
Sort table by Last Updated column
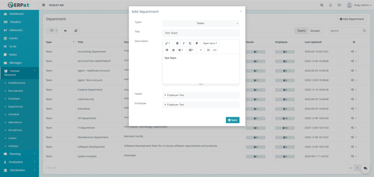tap(321, 42)
